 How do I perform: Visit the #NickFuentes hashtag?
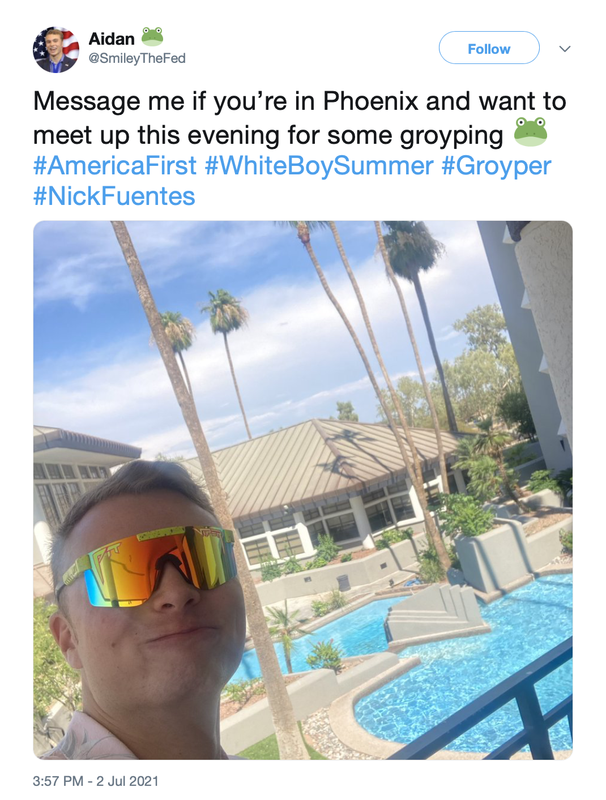[x=114, y=196]
